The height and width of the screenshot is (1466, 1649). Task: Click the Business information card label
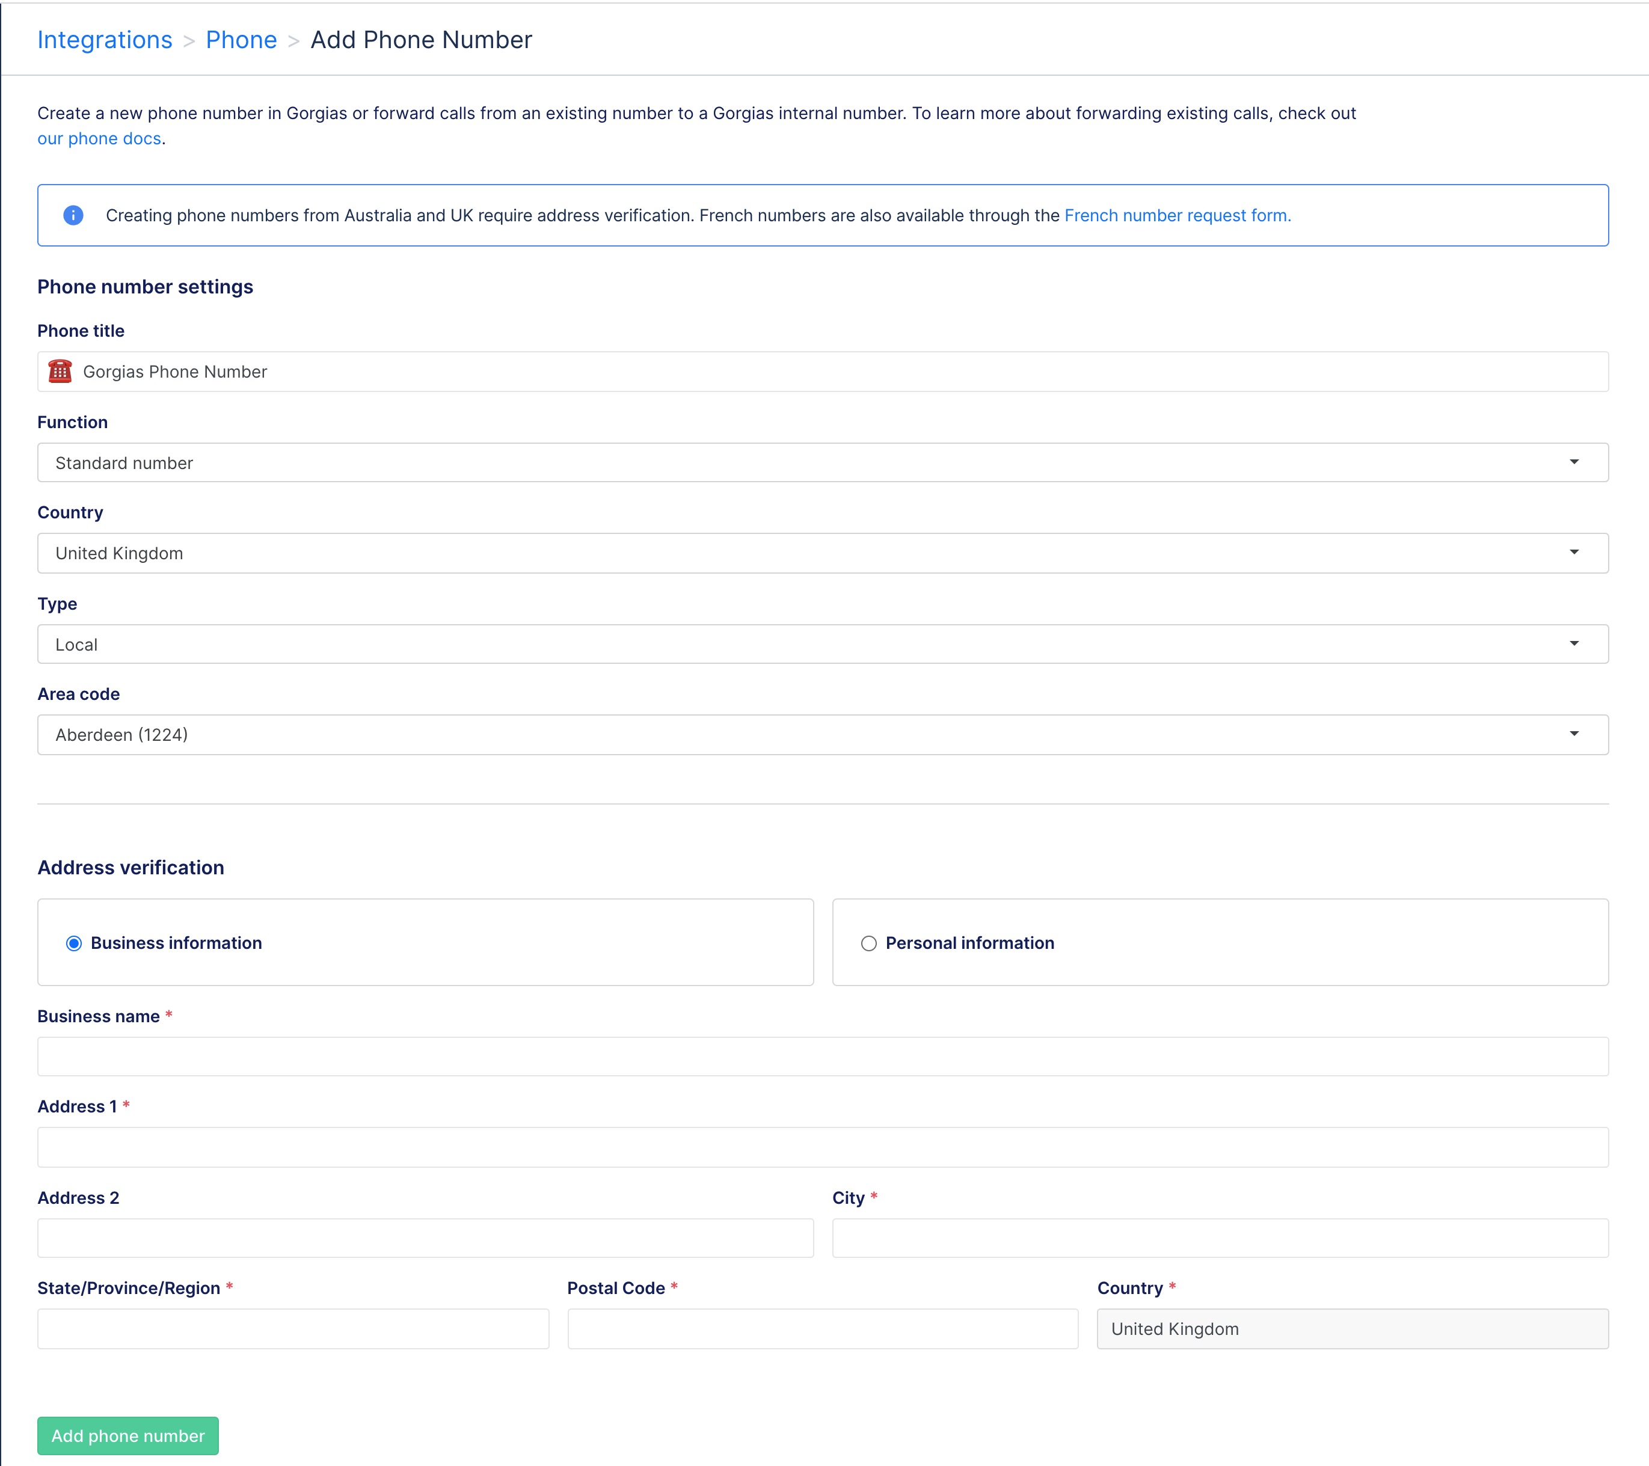(x=177, y=943)
